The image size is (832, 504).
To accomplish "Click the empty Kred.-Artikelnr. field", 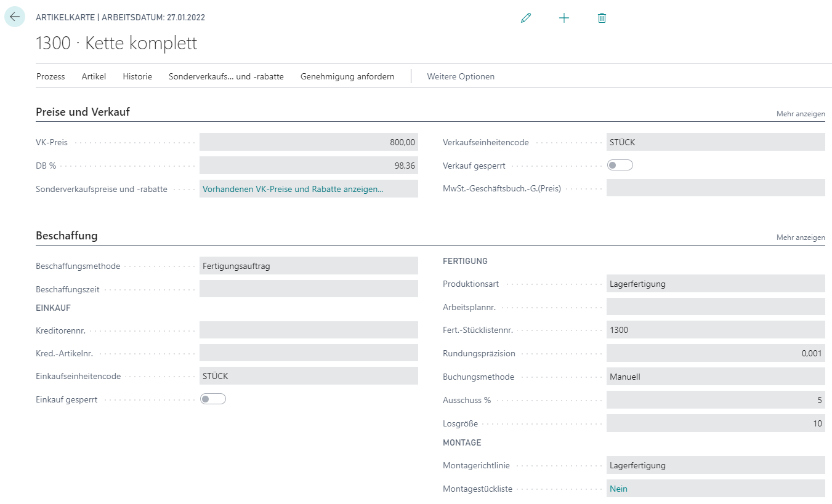I will [x=309, y=353].
